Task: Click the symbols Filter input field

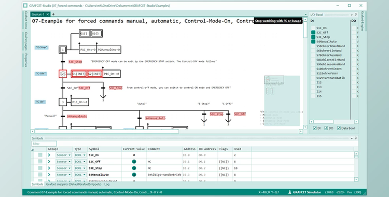Action: pyautogui.click(x=44, y=144)
